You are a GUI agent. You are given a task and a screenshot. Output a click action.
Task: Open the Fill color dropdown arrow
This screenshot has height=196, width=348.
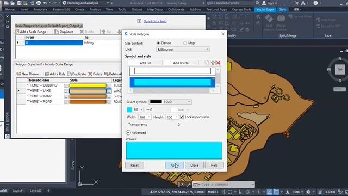(141, 109)
